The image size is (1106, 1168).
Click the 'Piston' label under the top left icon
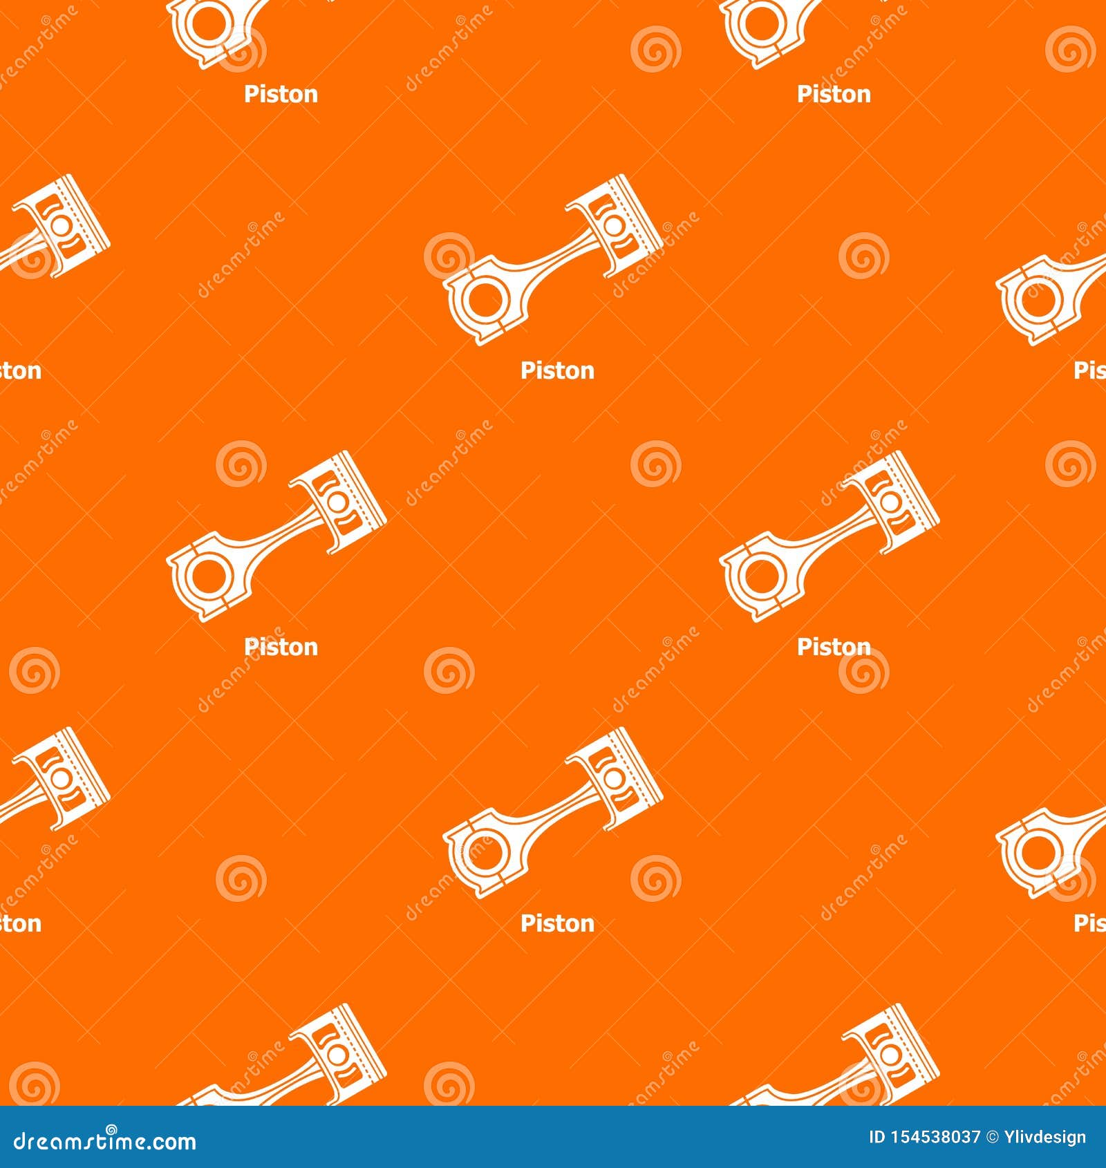[x=280, y=95]
